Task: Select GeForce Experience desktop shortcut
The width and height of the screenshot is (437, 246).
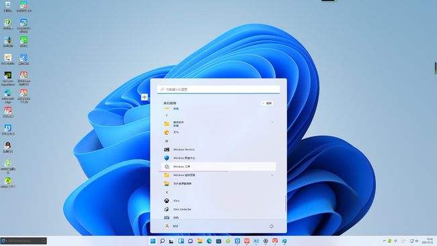Action: coord(8,79)
